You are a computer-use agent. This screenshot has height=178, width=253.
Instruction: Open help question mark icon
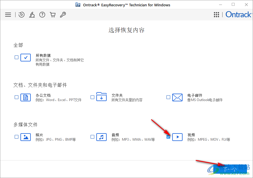pyautogui.click(x=42, y=15)
